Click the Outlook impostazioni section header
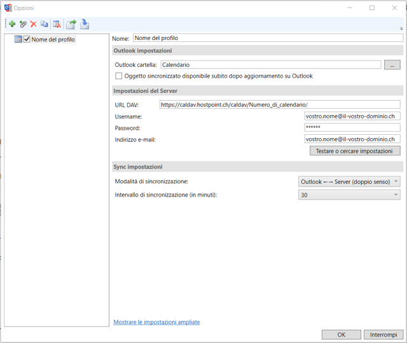The width and height of the screenshot is (407, 343). 258,50
